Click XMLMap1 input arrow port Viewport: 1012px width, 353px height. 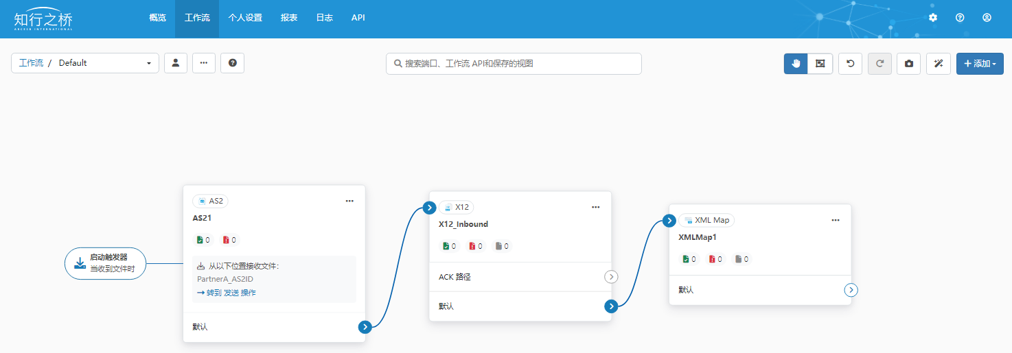(x=669, y=221)
